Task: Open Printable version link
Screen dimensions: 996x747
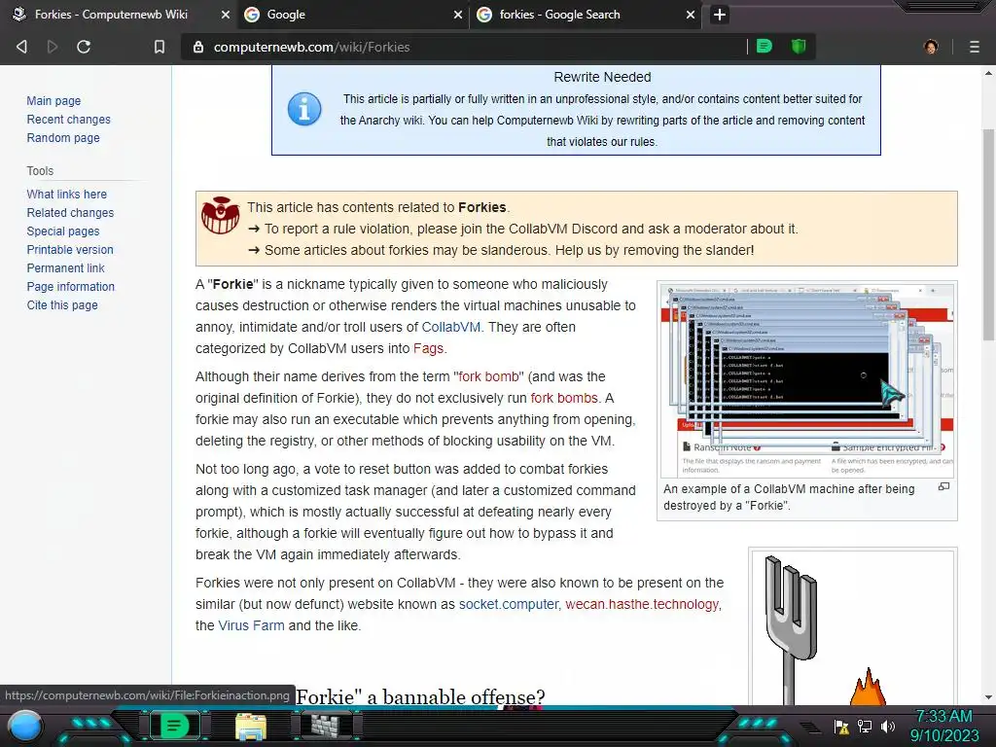Action: click(x=70, y=249)
